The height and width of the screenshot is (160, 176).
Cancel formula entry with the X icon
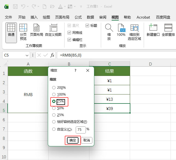point(39,55)
